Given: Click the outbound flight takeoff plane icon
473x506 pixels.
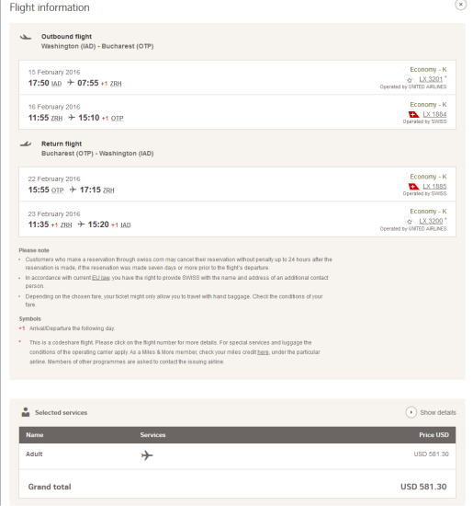Looking at the screenshot, I should pos(26,37).
